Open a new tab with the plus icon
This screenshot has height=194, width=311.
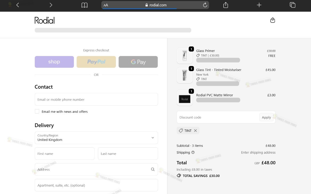(259, 5)
